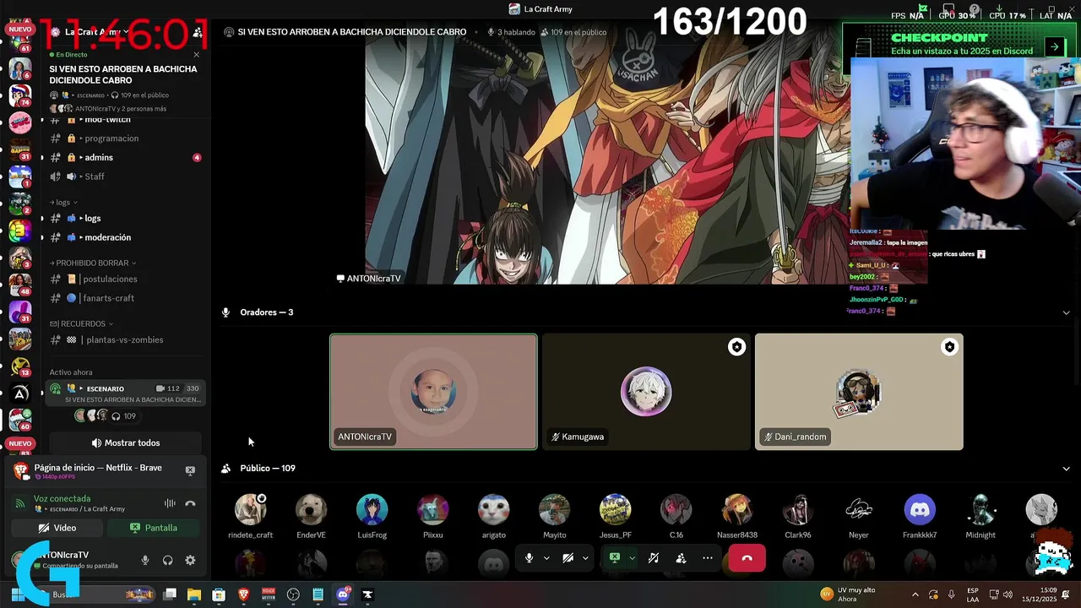Click the red hang-up button in call bar
The height and width of the screenshot is (608, 1081).
(747, 558)
